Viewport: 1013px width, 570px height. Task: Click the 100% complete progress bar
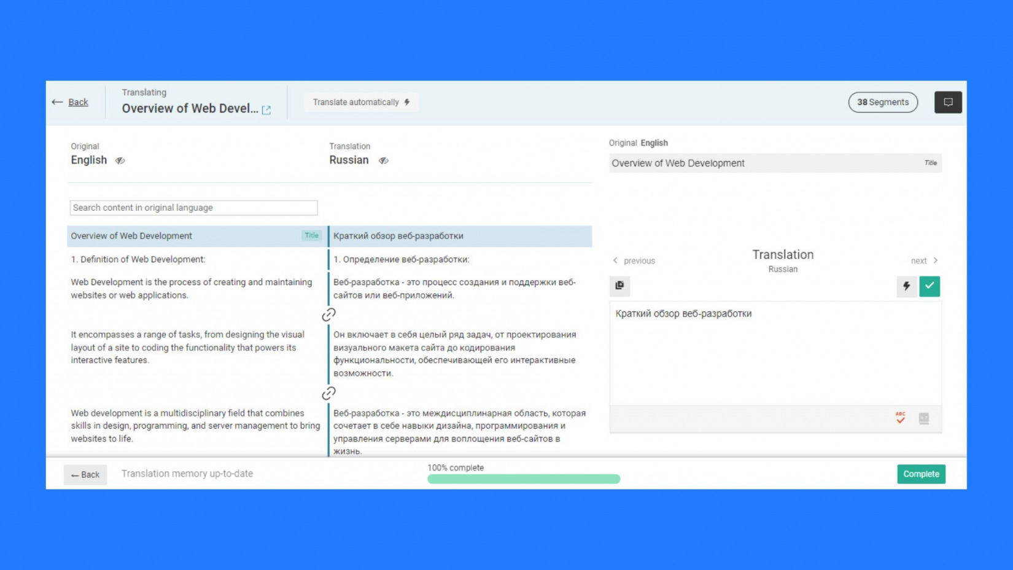(x=524, y=479)
